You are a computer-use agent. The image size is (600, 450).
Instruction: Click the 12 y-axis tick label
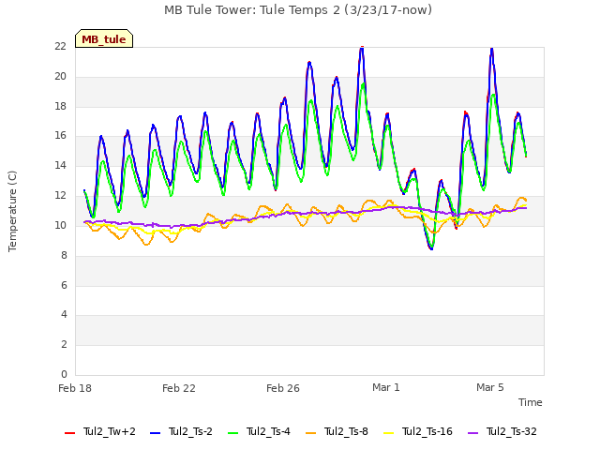coord(60,196)
